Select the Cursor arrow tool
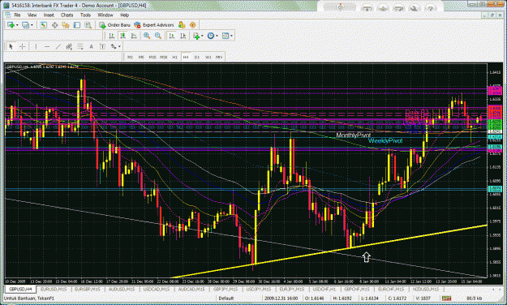The width and height of the screenshot is (507, 305). (11, 46)
